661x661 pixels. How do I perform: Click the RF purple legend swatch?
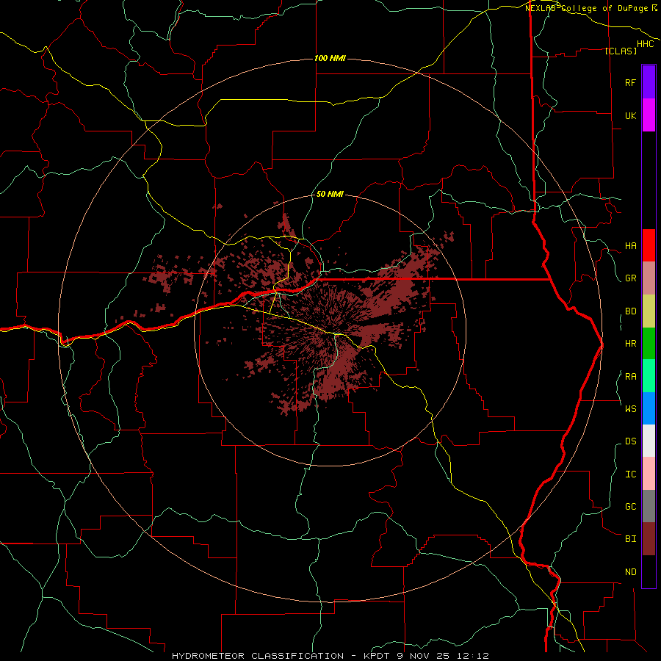click(649, 82)
